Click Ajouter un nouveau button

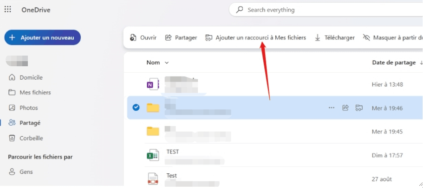(42, 38)
